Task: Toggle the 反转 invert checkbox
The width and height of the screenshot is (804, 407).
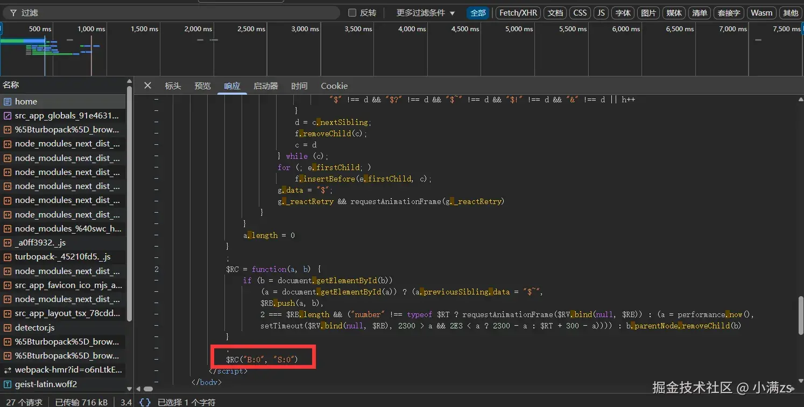Action: pos(352,13)
